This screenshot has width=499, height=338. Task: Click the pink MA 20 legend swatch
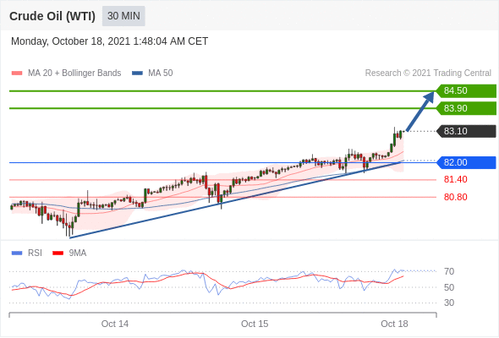tap(17, 74)
